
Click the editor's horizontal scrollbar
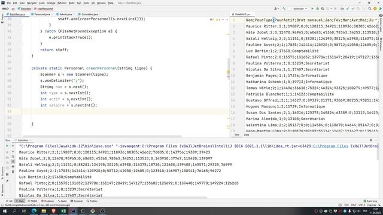pos(102,136)
